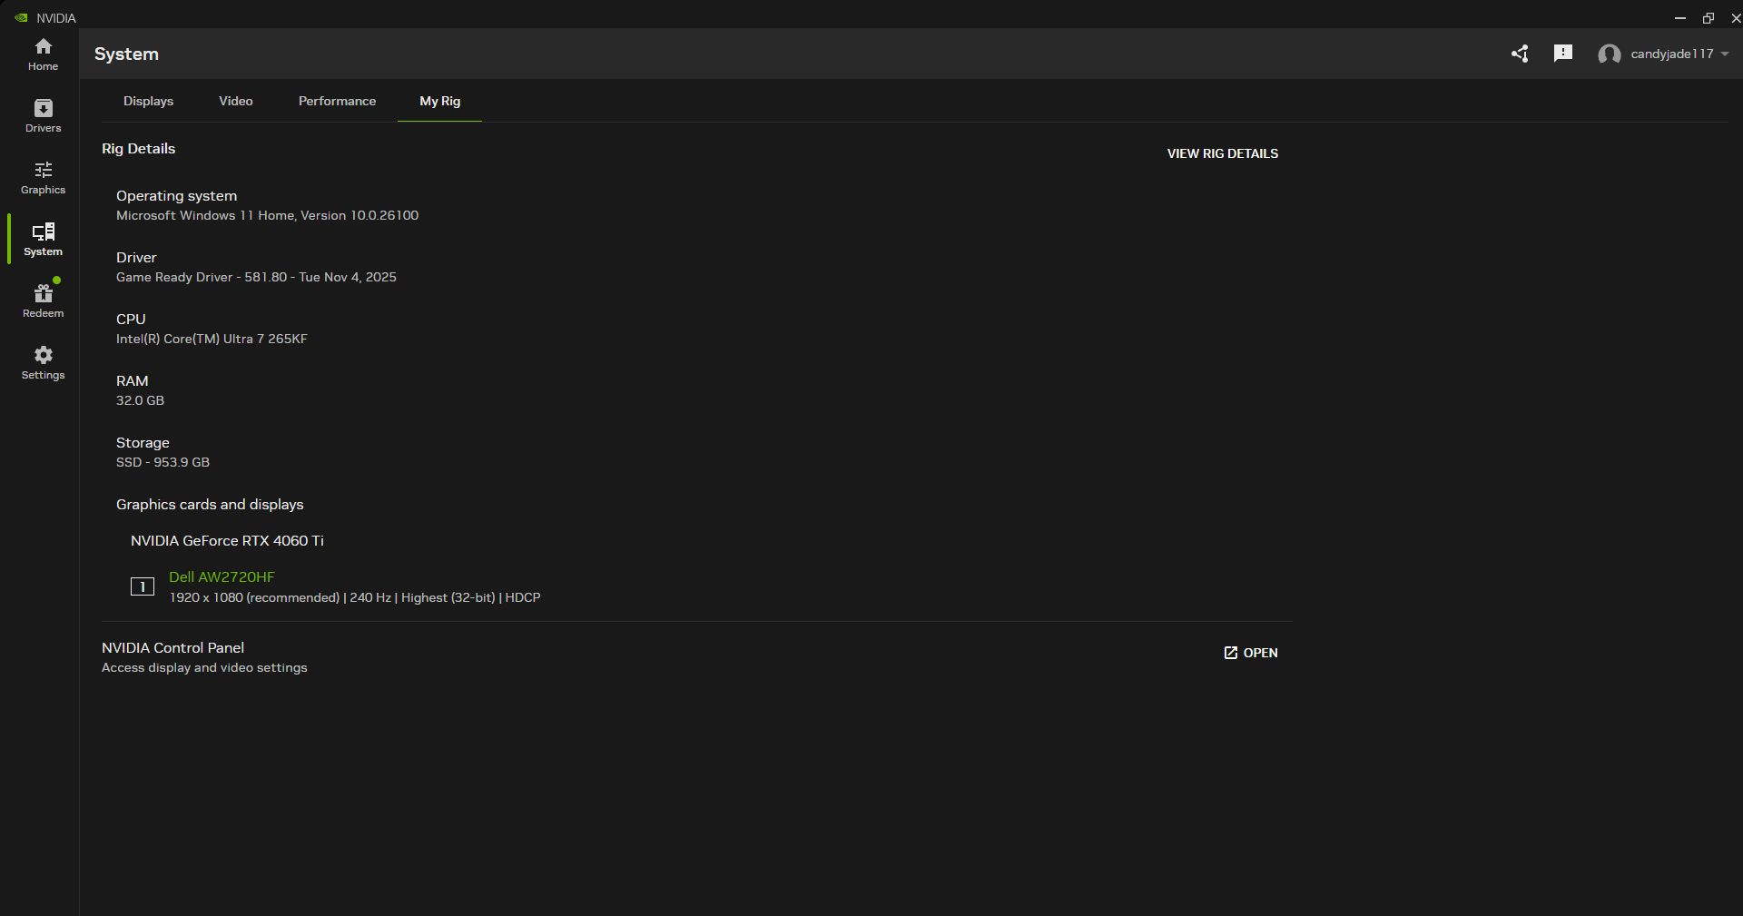Click the Storage label

143,443
